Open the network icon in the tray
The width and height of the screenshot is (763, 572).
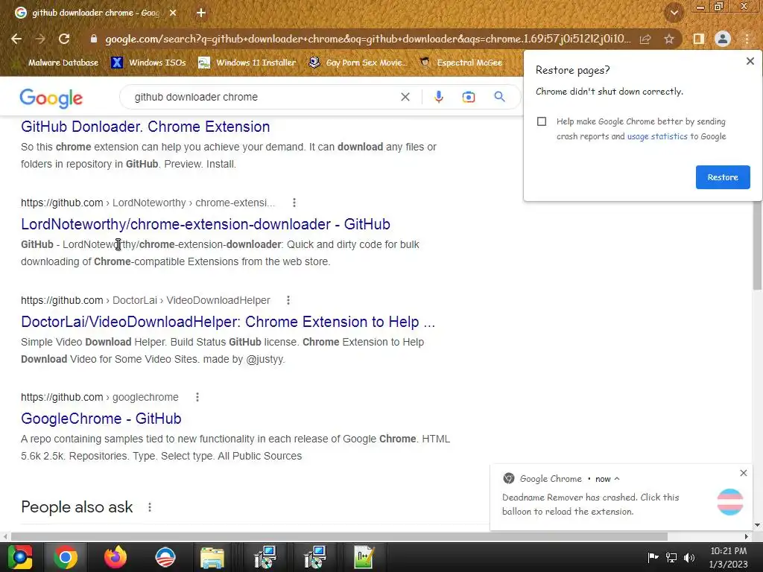[671, 558]
